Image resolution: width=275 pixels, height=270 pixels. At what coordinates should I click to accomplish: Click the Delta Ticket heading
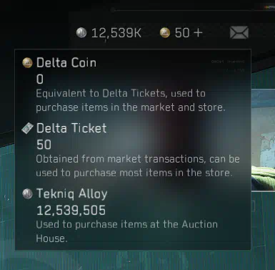pyautogui.click(x=71, y=128)
